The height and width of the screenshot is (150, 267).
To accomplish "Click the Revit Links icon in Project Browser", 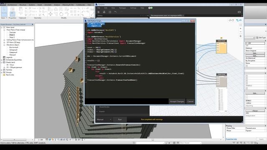I will pyautogui.click(x=4, y=75).
